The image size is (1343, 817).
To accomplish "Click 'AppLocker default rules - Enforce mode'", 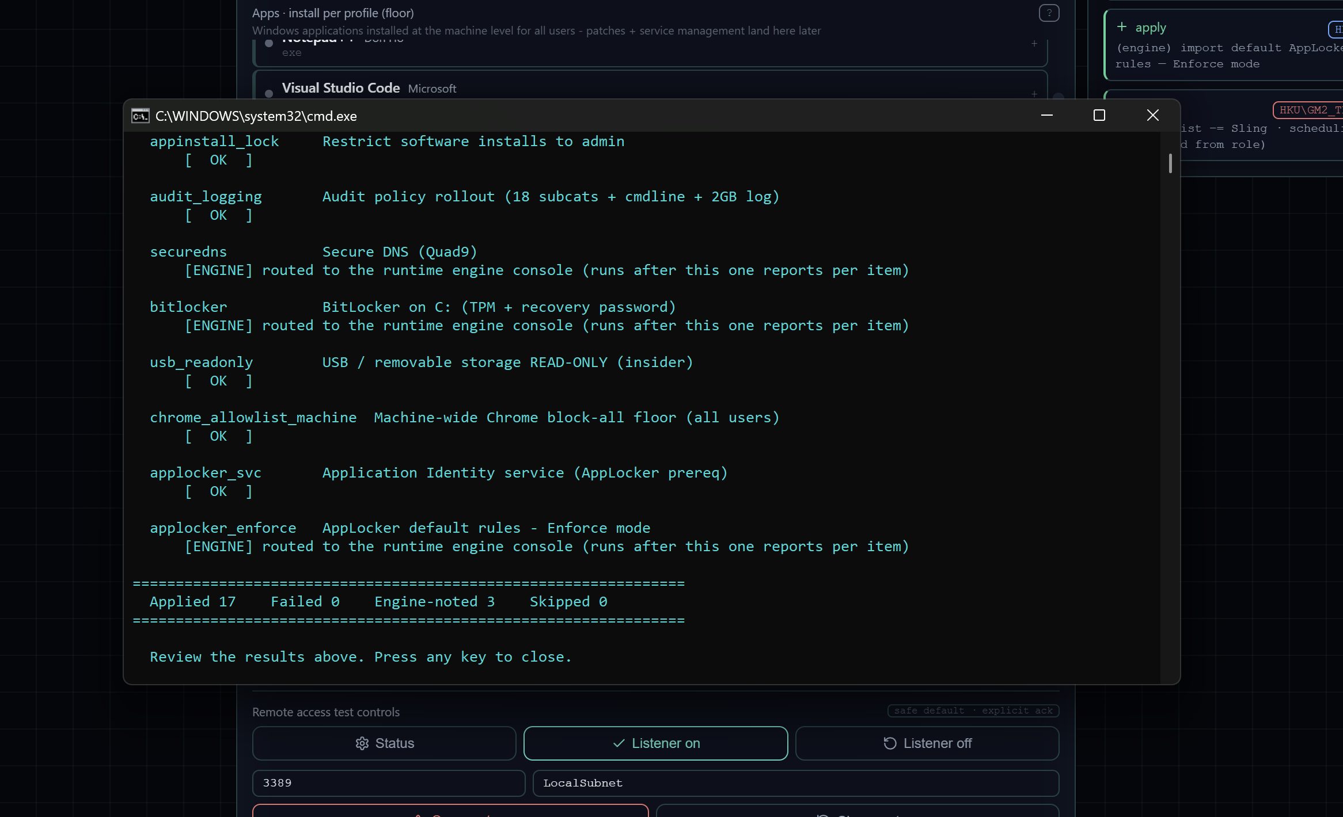I will tap(486, 528).
